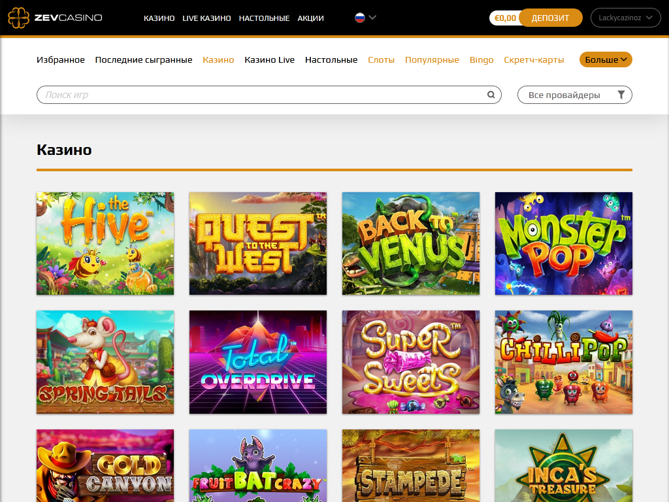Click the search magnifier icon
Viewport: 669px width, 502px height.
click(x=491, y=95)
